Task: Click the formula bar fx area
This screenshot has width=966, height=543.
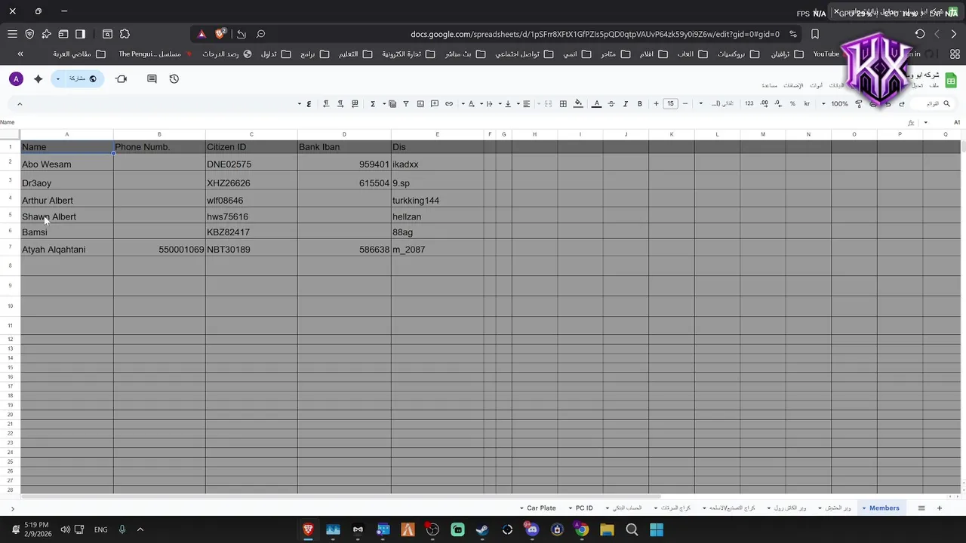Action: click(x=912, y=122)
